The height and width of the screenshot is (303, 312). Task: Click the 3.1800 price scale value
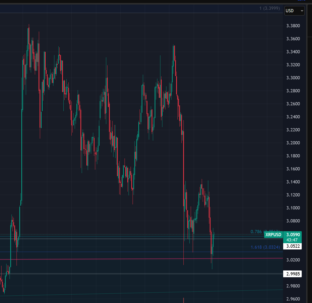(x=293, y=156)
